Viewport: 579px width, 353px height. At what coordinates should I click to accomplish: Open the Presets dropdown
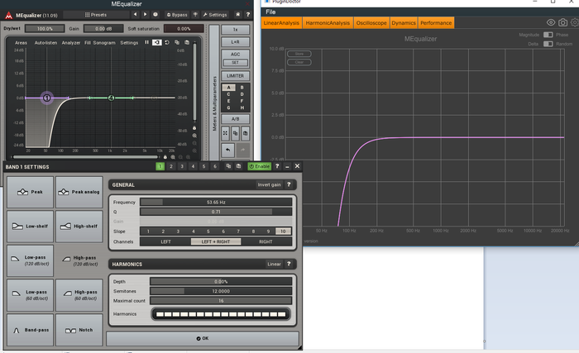tap(96, 15)
